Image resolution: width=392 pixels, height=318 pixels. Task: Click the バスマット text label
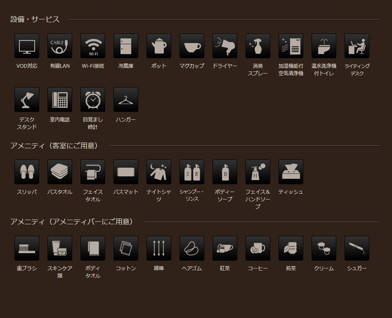[126, 192]
